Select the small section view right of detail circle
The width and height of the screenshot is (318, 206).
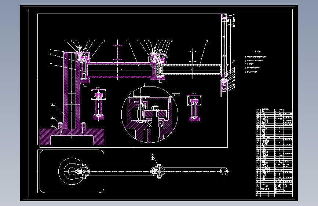(194, 107)
